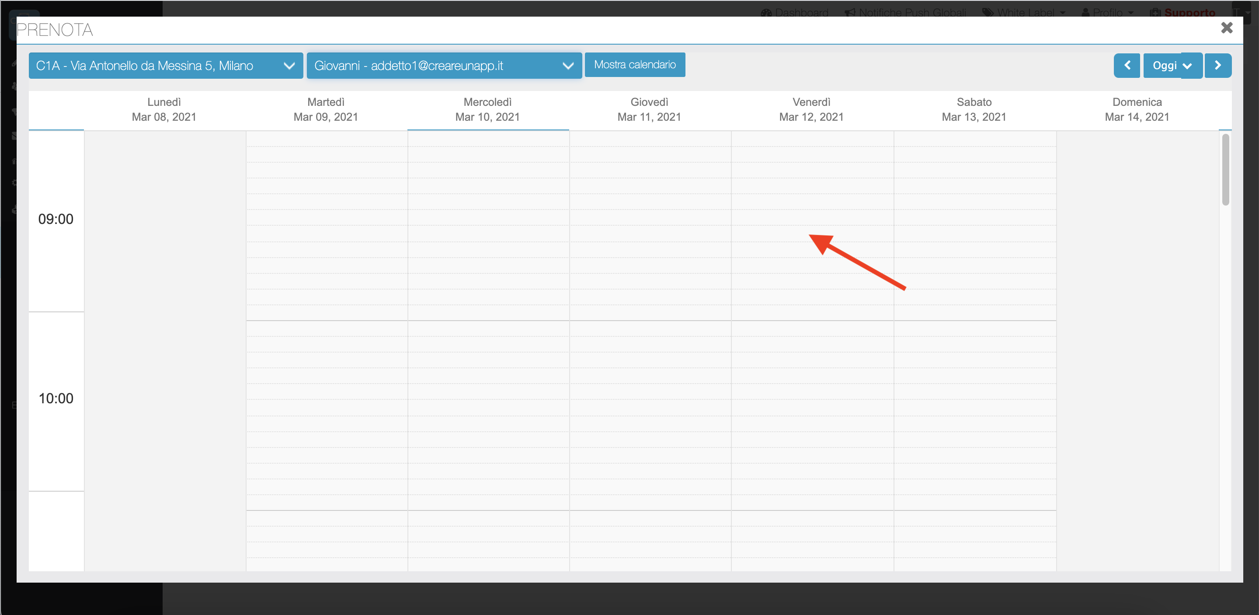1259x615 pixels.
Task: Go to the previous week
Action: 1127,66
